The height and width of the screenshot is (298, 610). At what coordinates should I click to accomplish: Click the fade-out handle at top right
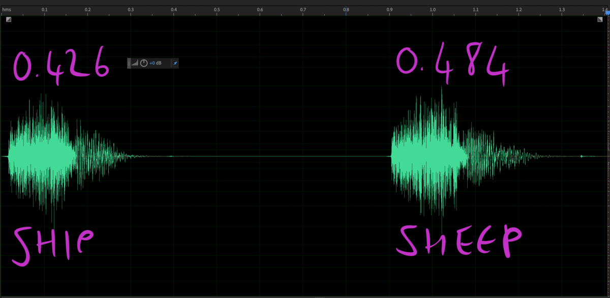[x=600, y=19]
